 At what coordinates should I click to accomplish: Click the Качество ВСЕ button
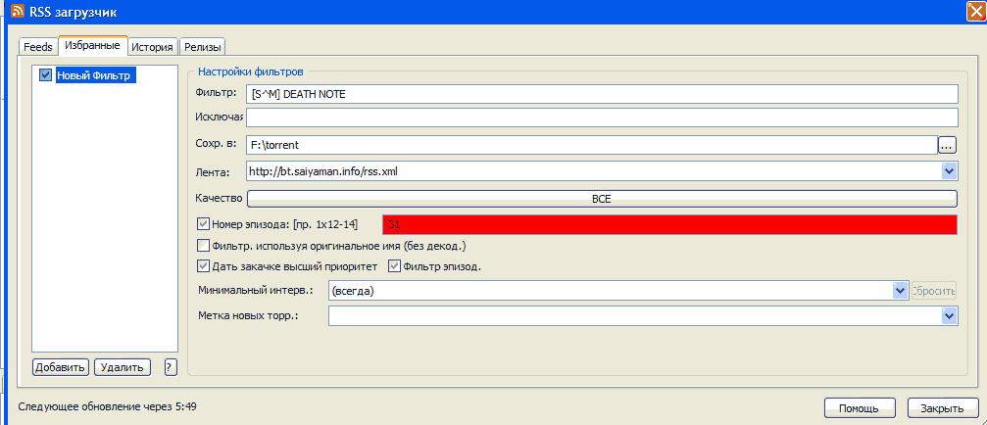click(601, 198)
